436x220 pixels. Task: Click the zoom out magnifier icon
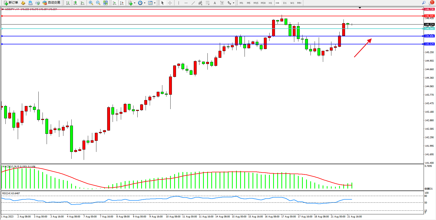pyautogui.click(x=98, y=3)
